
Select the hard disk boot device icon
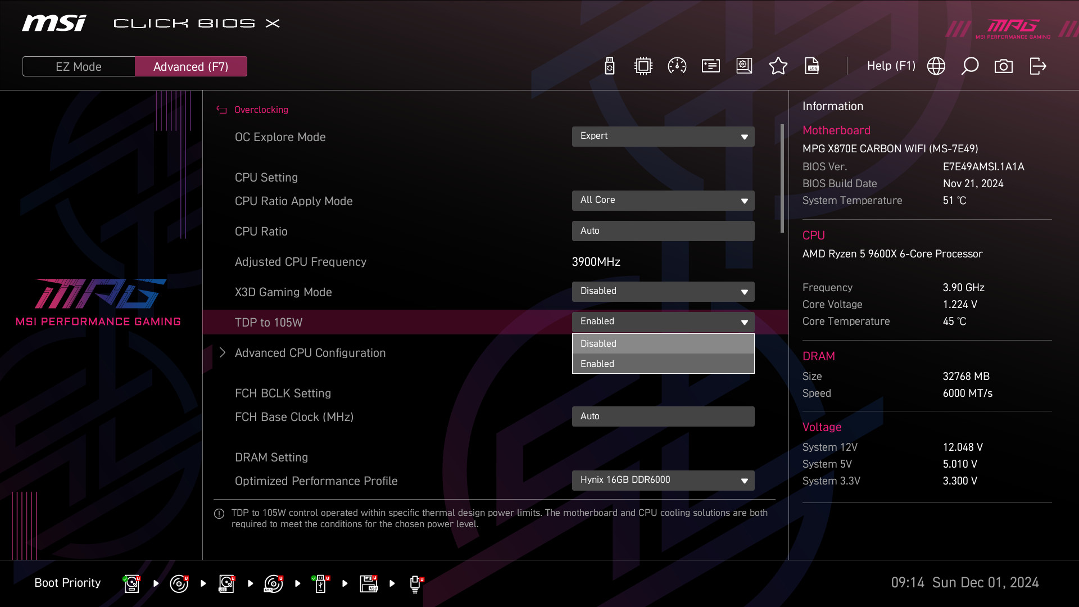point(132,583)
